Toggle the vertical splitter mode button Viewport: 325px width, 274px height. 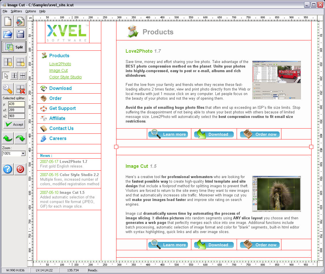click(x=14, y=76)
